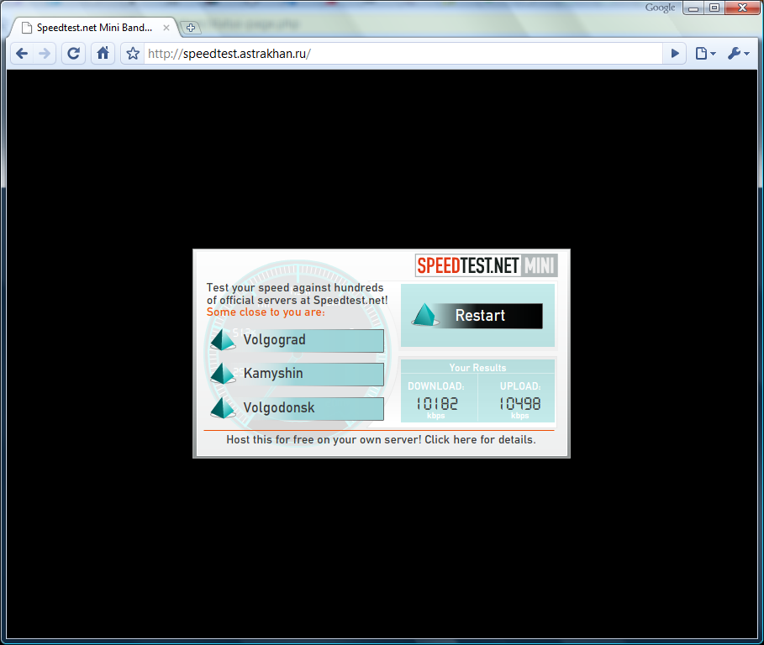764x645 pixels.
Task: Go forward to the next page
Action: click(45, 54)
